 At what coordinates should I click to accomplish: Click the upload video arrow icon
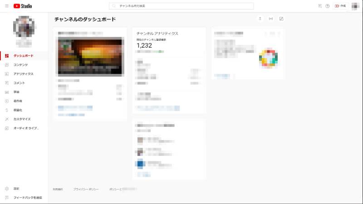(x=260, y=19)
